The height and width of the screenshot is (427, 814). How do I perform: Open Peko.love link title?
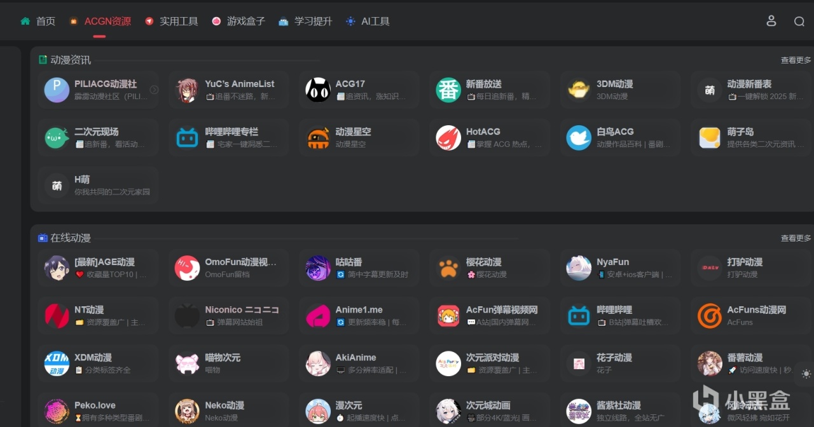tap(95, 405)
